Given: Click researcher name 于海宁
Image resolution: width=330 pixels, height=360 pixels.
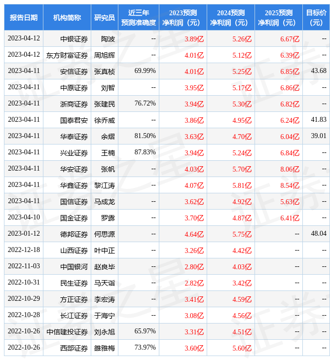Looking at the screenshot, I should [x=105, y=316].
